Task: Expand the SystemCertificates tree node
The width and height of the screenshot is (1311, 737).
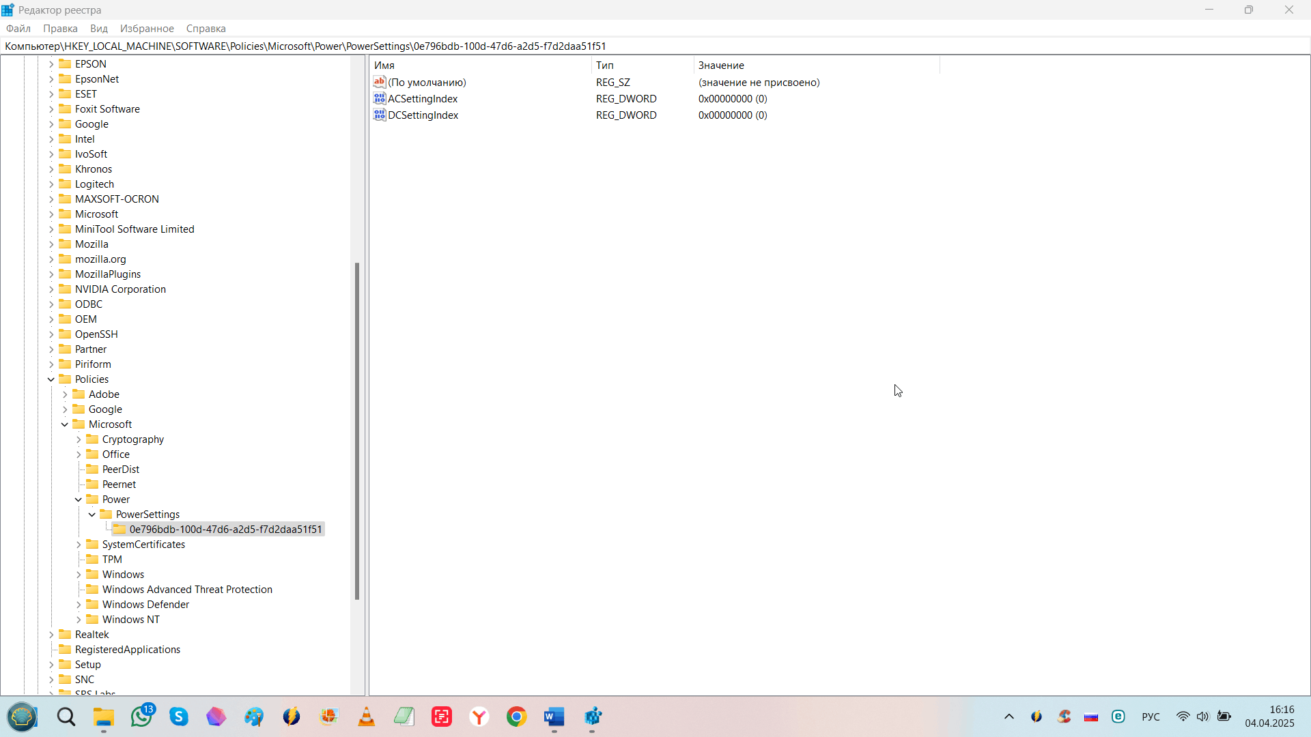Action: pyautogui.click(x=79, y=545)
